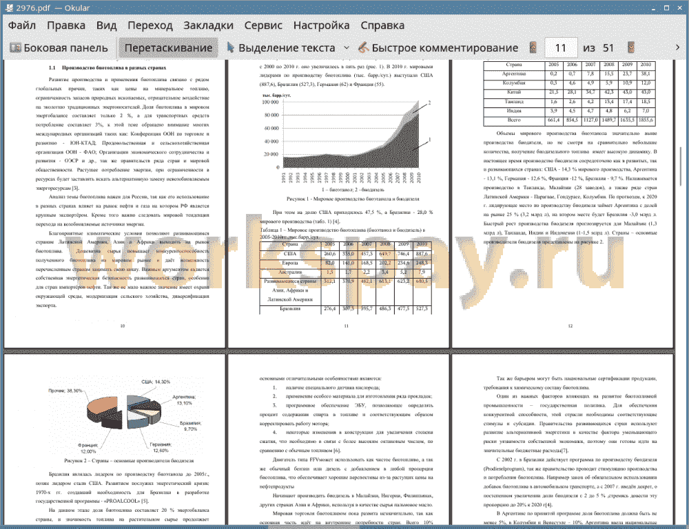The height and width of the screenshot is (529, 689).
Task: Open the Вид menu
Action: pyautogui.click(x=106, y=25)
